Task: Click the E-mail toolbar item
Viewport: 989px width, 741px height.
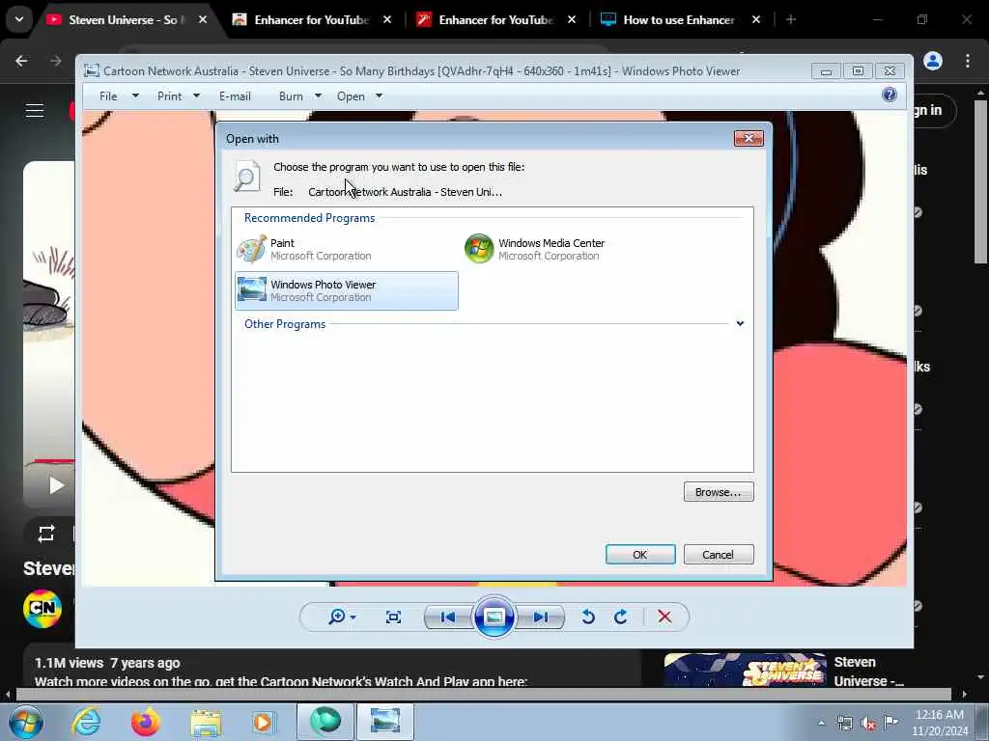Action: pos(235,96)
